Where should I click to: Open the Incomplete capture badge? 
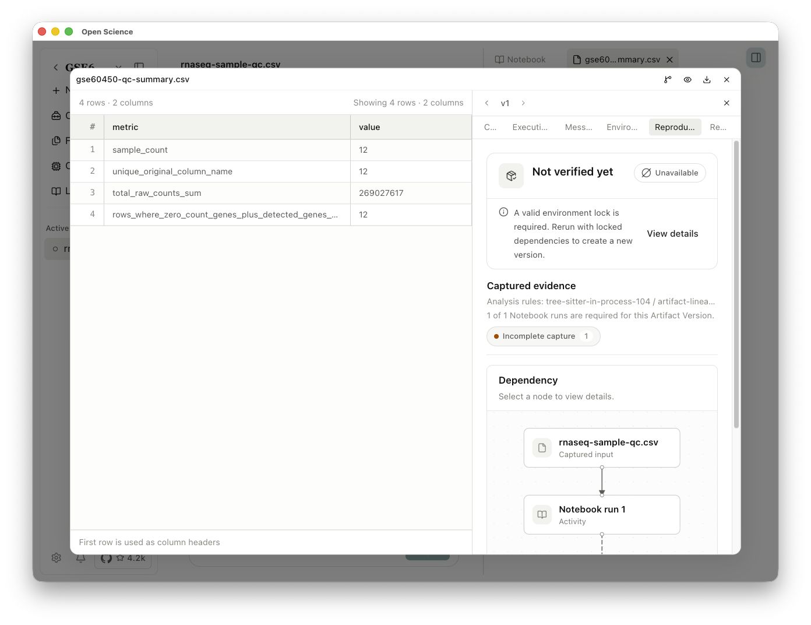click(544, 336)
